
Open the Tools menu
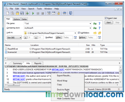click(x=39, y=9)
